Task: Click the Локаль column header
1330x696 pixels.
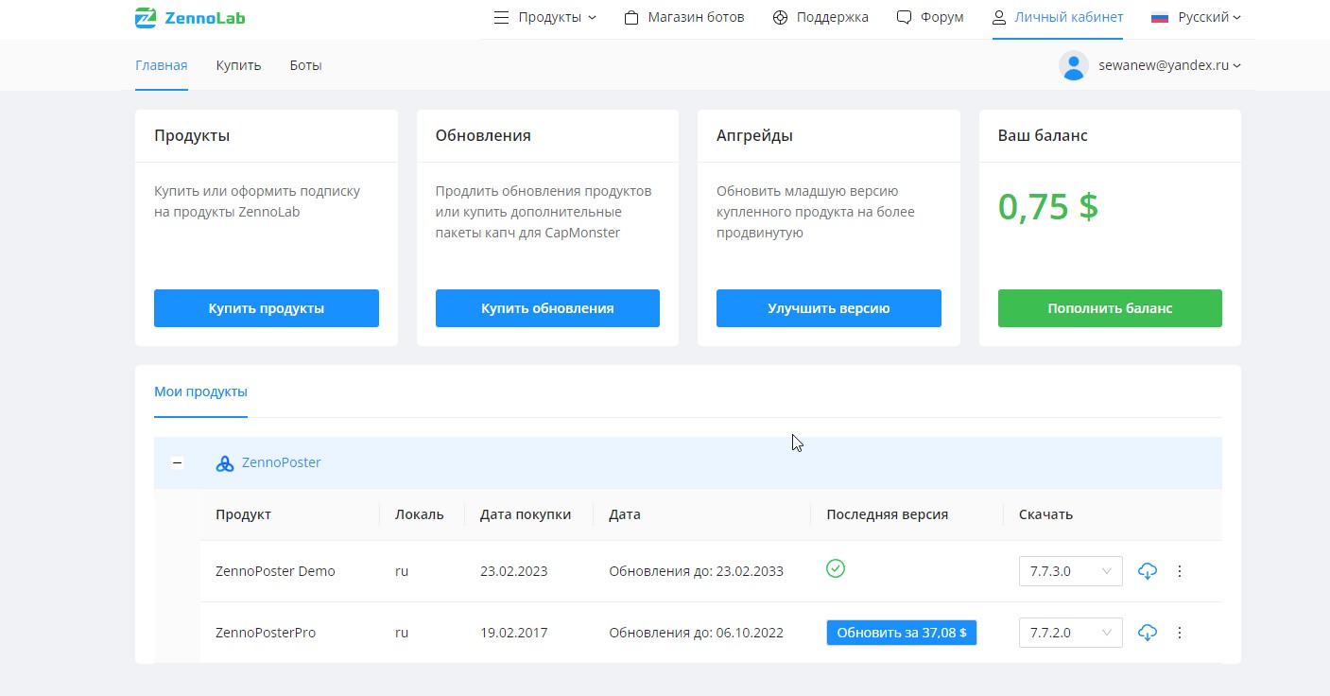Action: coord(420,514)
